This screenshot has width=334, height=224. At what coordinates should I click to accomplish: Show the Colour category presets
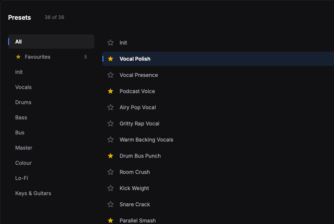[51, 163]
